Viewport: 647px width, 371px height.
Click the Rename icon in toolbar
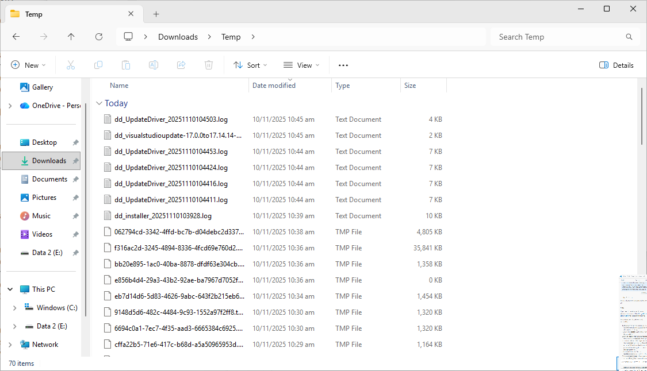coord(154,65)
